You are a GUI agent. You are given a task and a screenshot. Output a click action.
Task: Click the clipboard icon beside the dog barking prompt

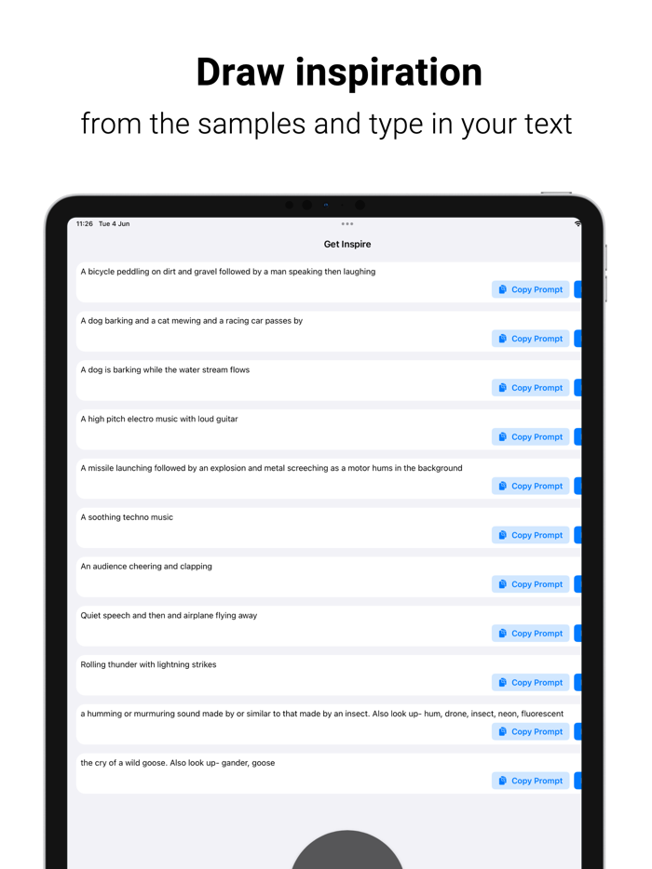pyautogui.click(x=502, y=339)
